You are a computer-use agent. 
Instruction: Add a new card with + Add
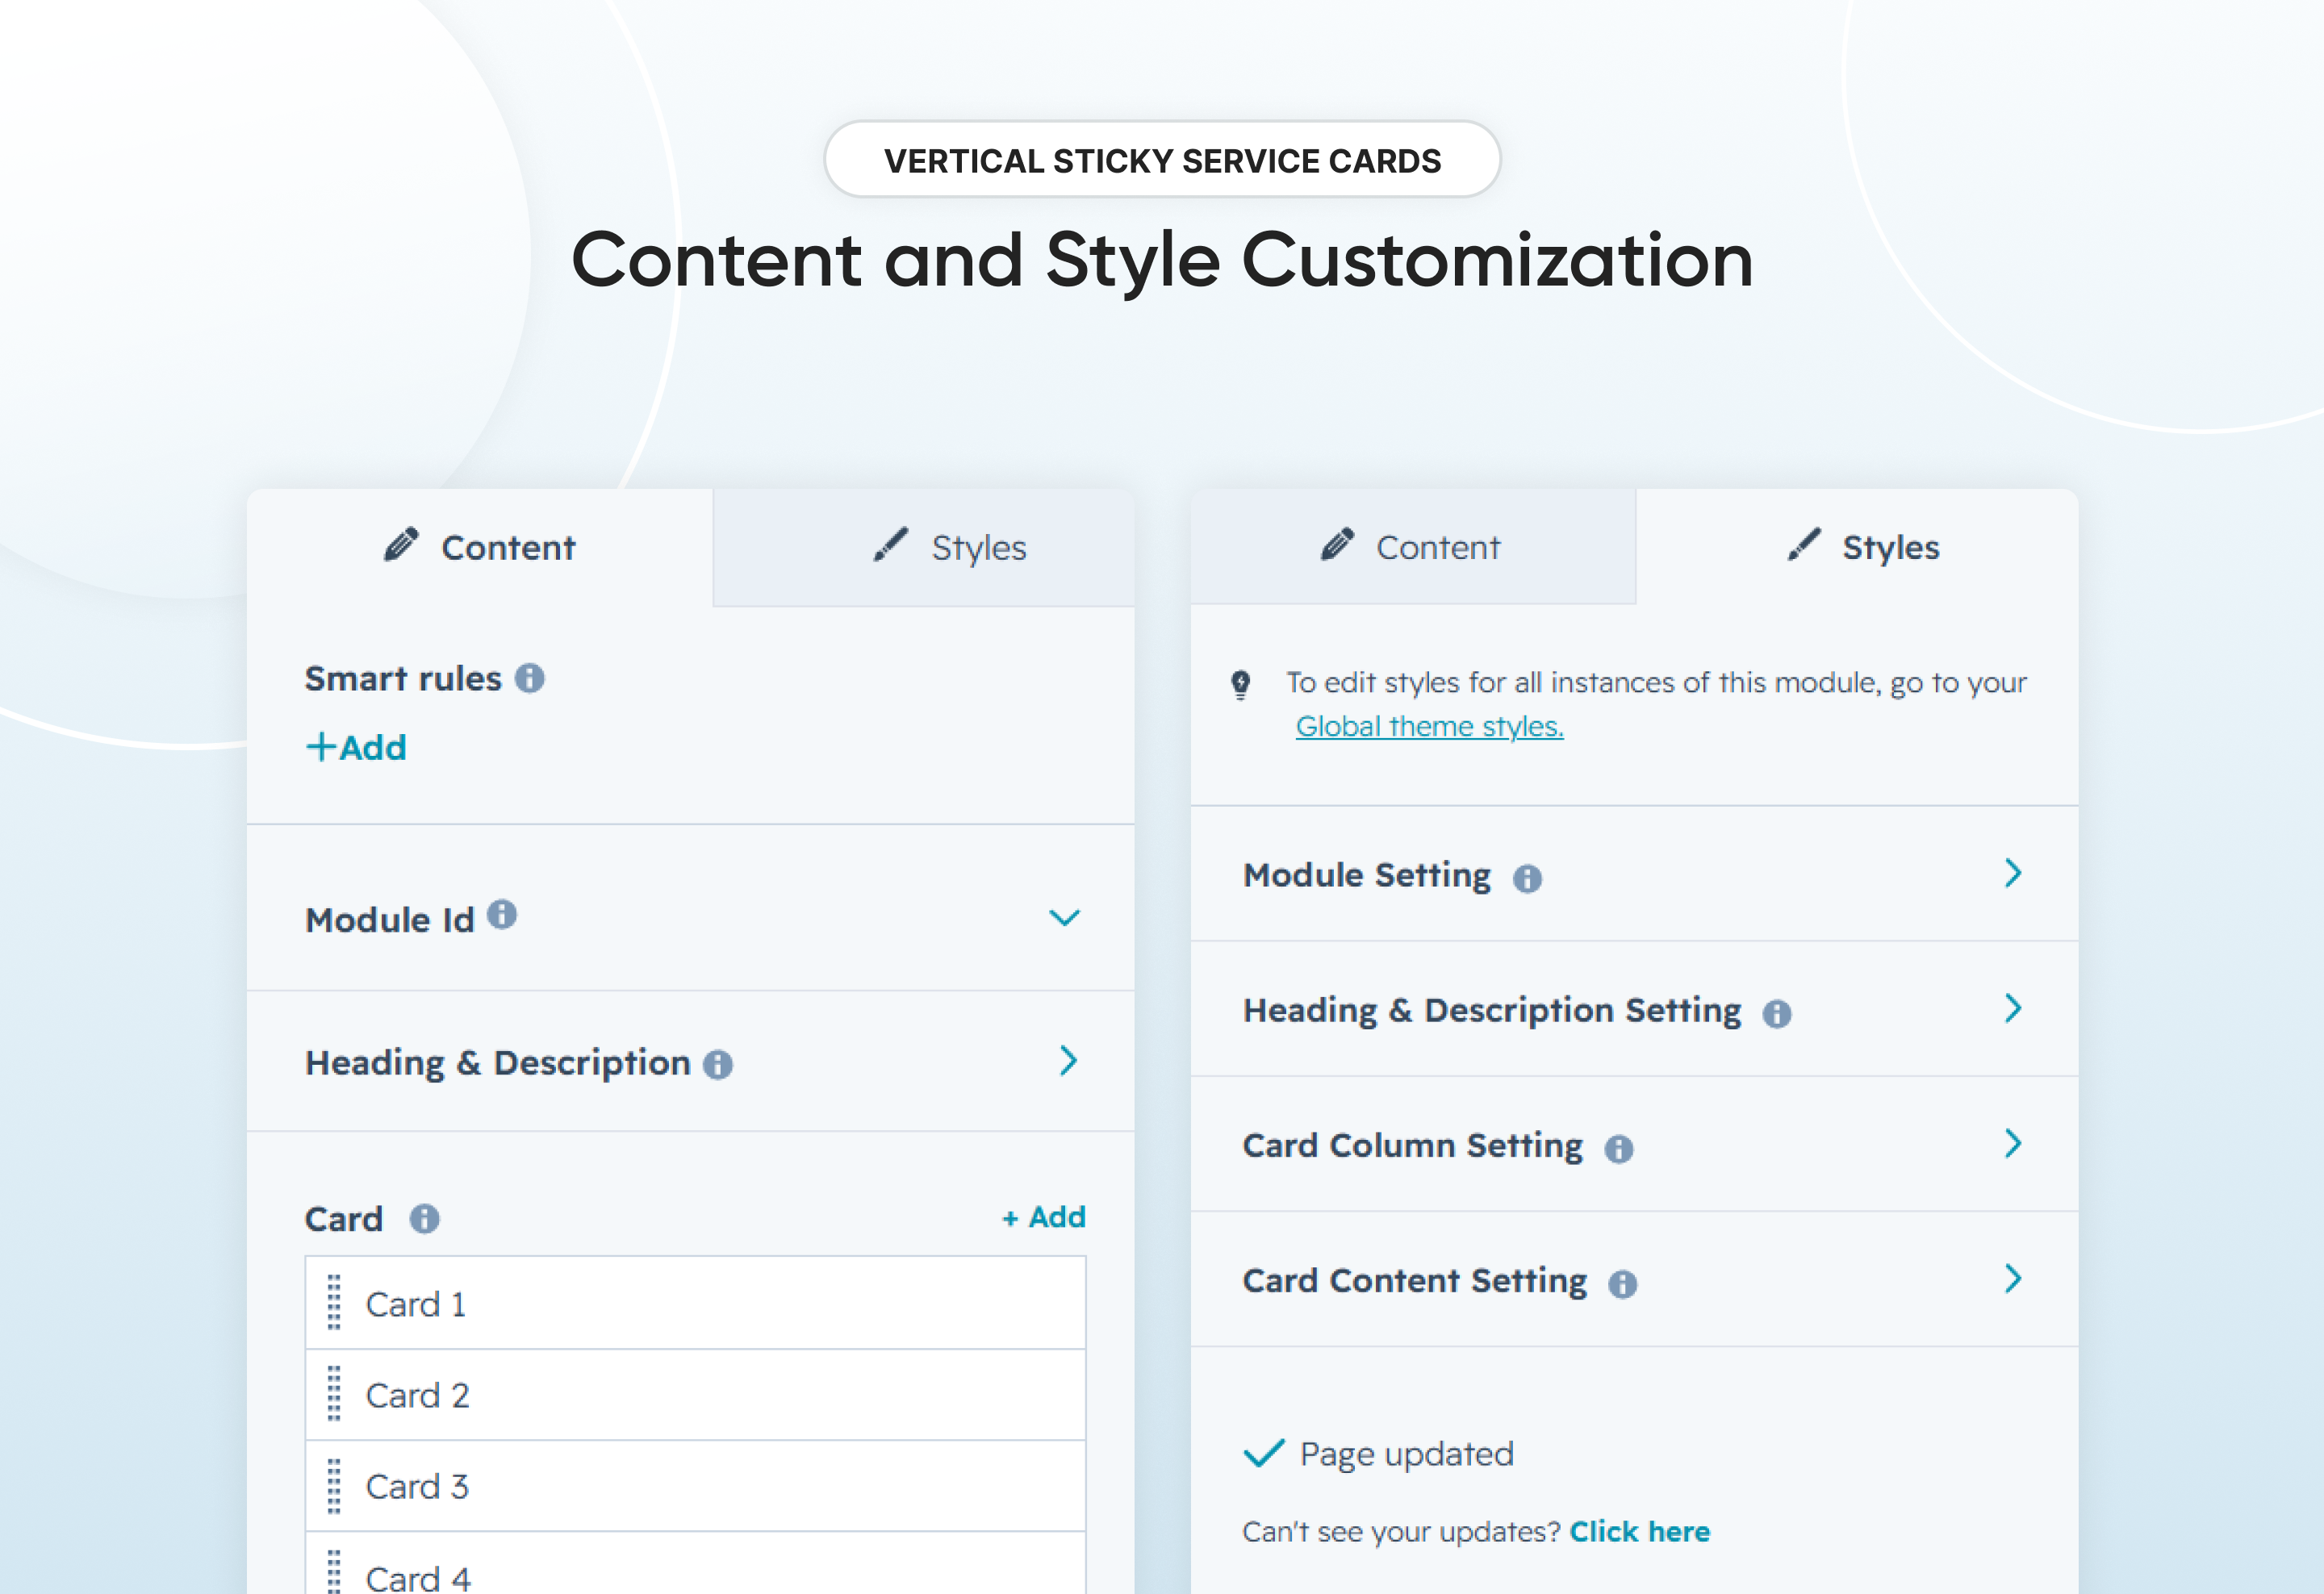[x=1044, y=1217]
